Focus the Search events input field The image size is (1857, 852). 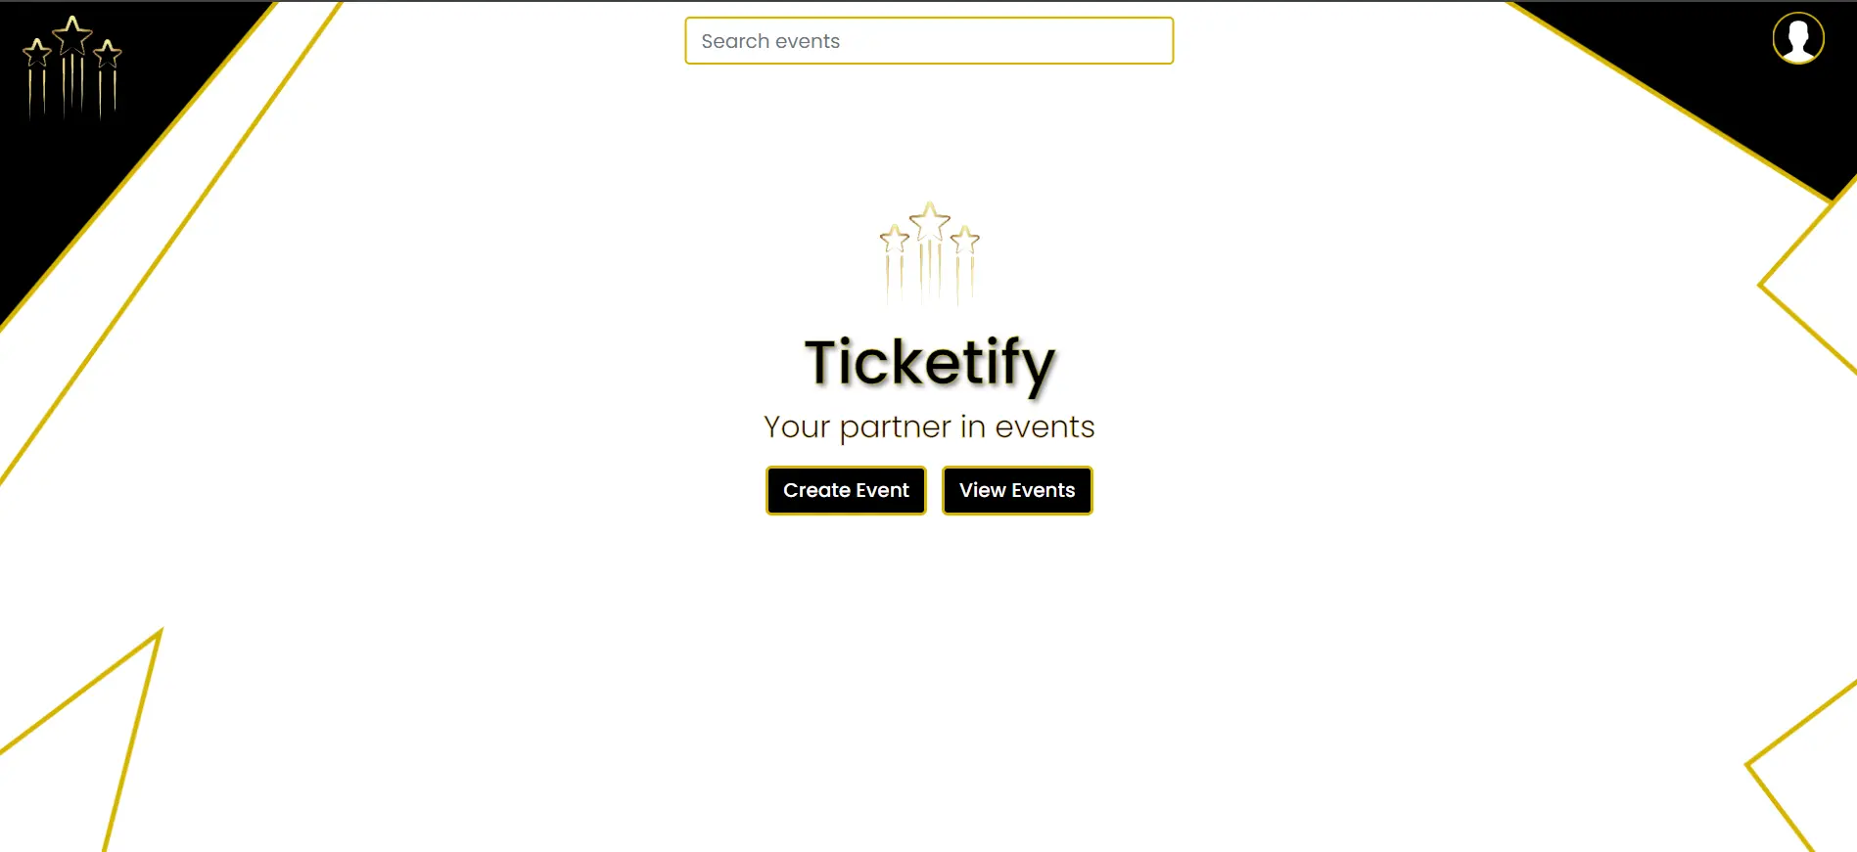click(929, 41)
